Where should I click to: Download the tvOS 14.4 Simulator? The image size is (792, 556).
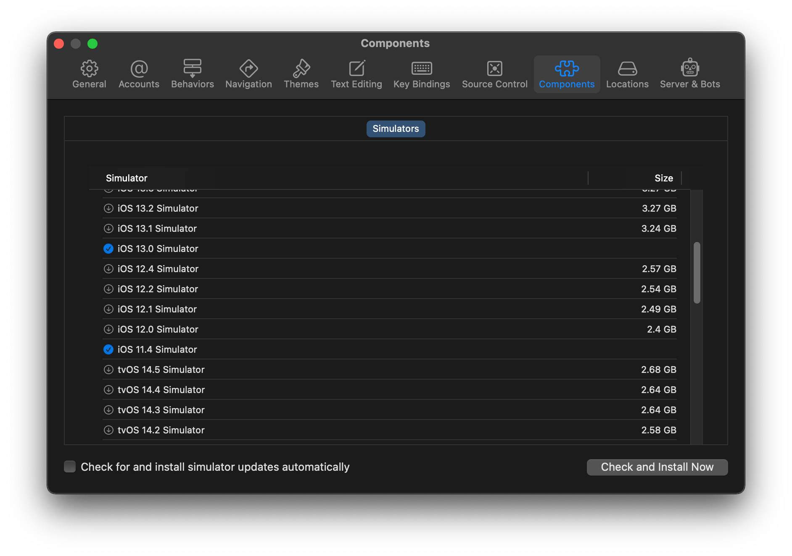point(108,390)
